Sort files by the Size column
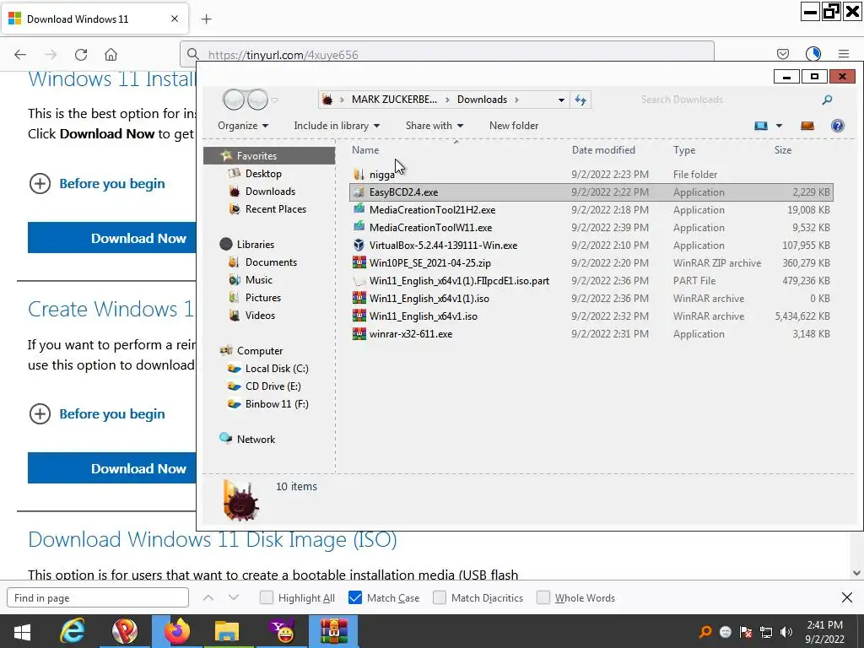 [x=782, y=150]
